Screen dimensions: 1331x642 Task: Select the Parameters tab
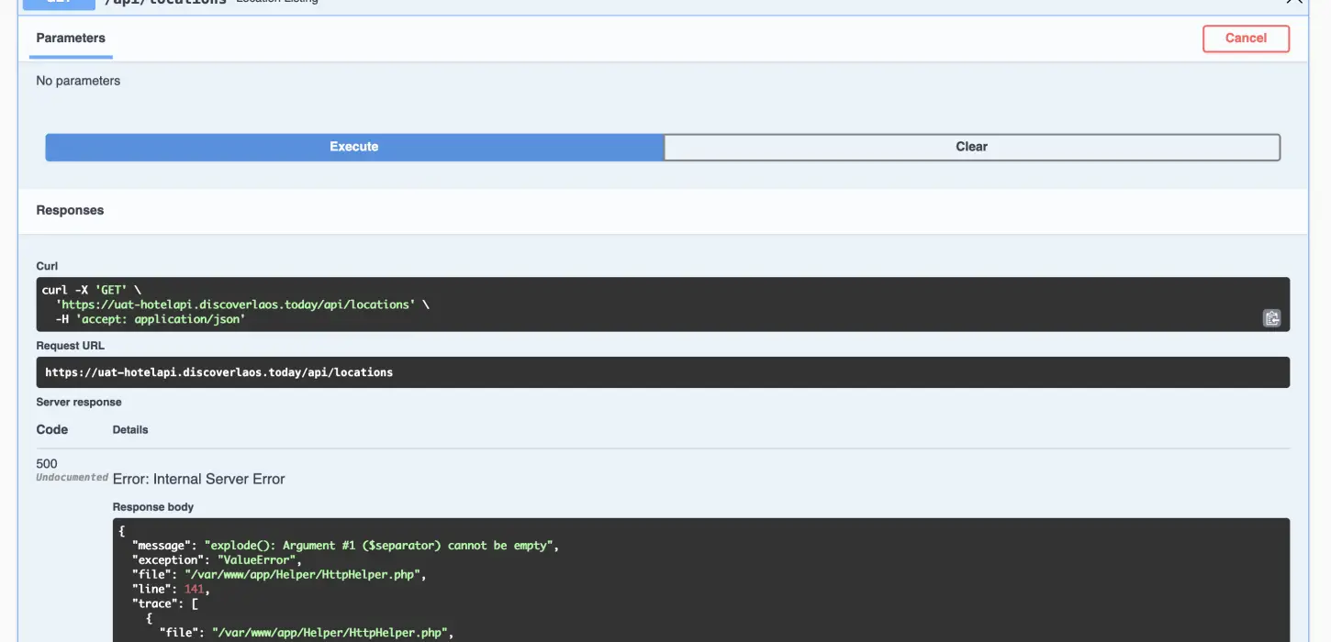[71, 39]
